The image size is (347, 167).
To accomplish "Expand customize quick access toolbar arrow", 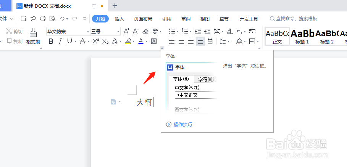I will [84, 19].
